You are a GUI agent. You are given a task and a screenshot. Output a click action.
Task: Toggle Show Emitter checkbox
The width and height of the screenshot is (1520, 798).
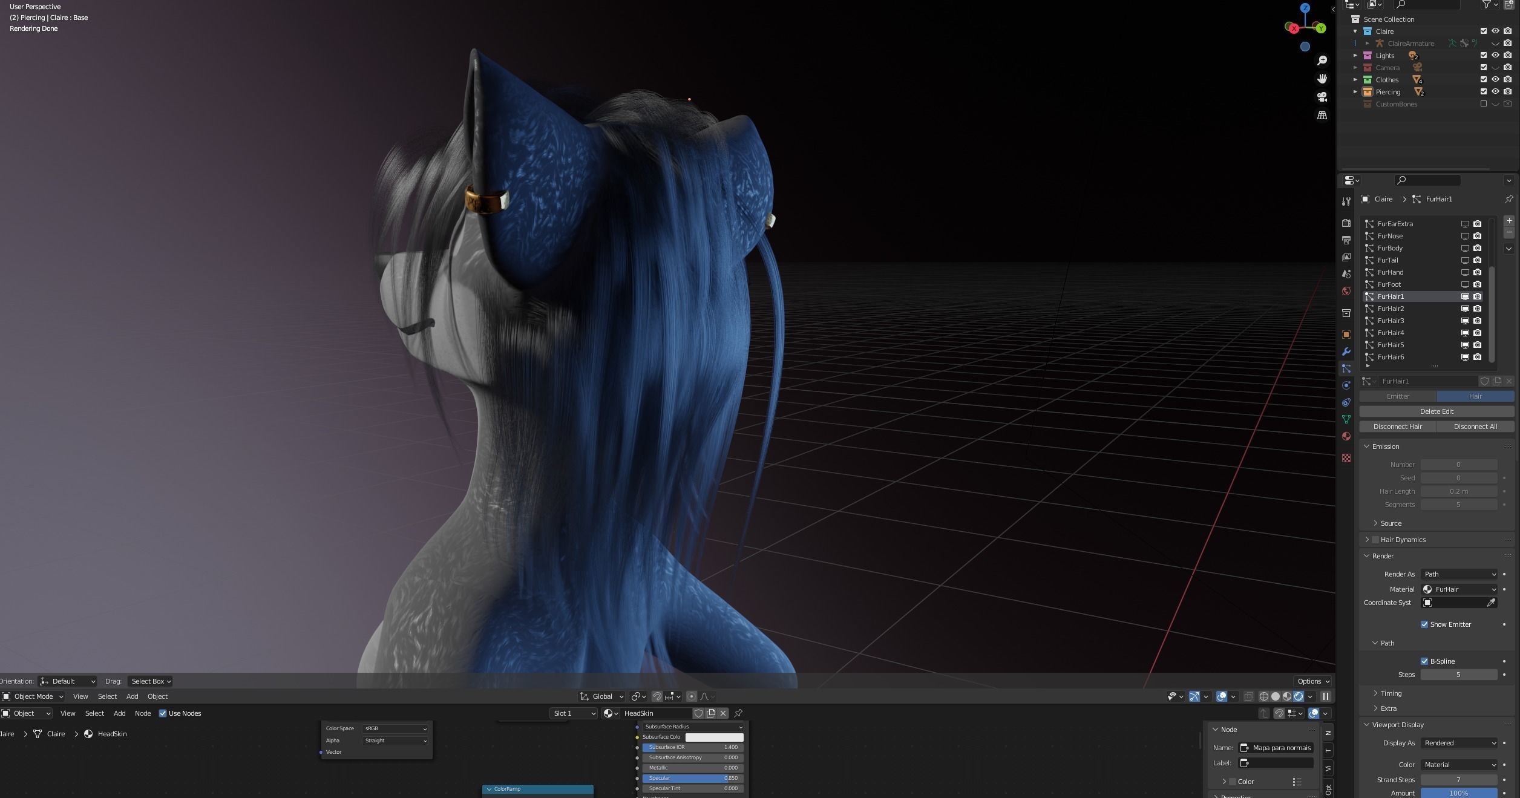point(1424,624)
